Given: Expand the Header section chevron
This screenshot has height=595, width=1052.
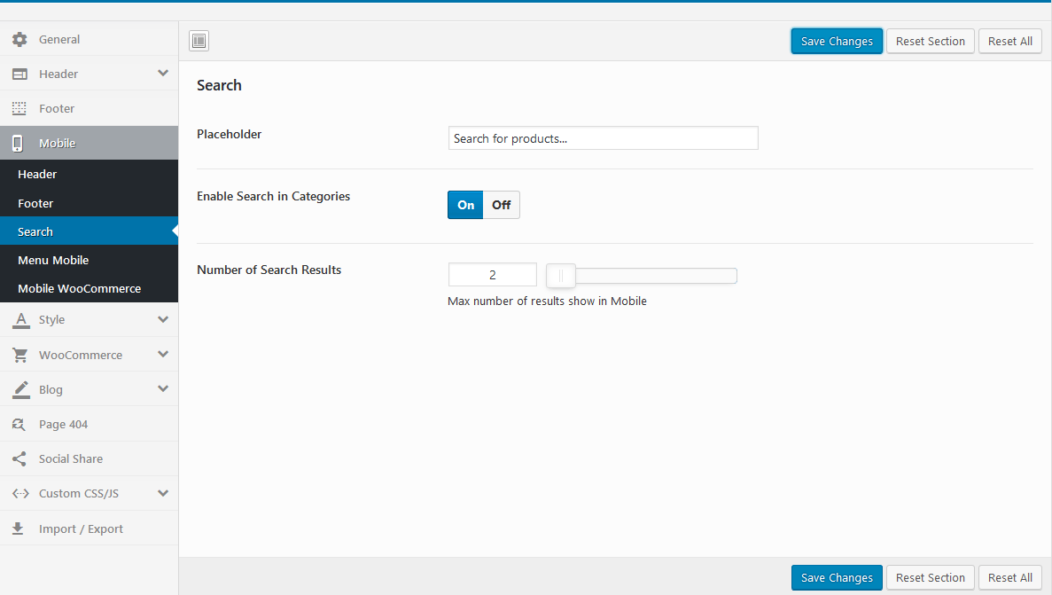Looking at the screenshot, I should pos(163,74).
